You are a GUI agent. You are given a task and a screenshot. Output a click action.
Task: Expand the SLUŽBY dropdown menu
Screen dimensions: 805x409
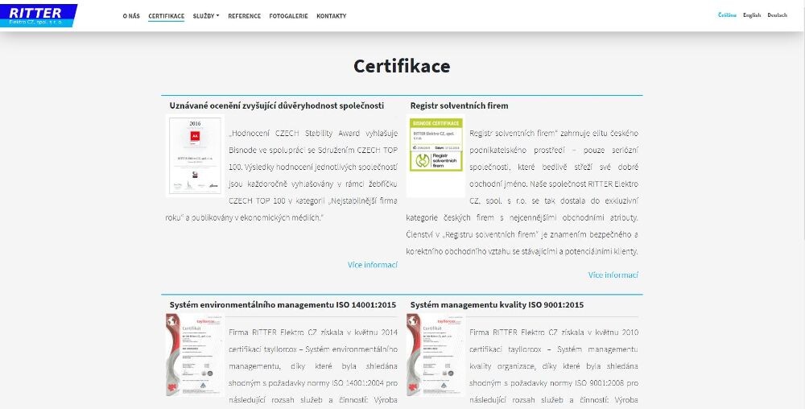coord(206,16)
